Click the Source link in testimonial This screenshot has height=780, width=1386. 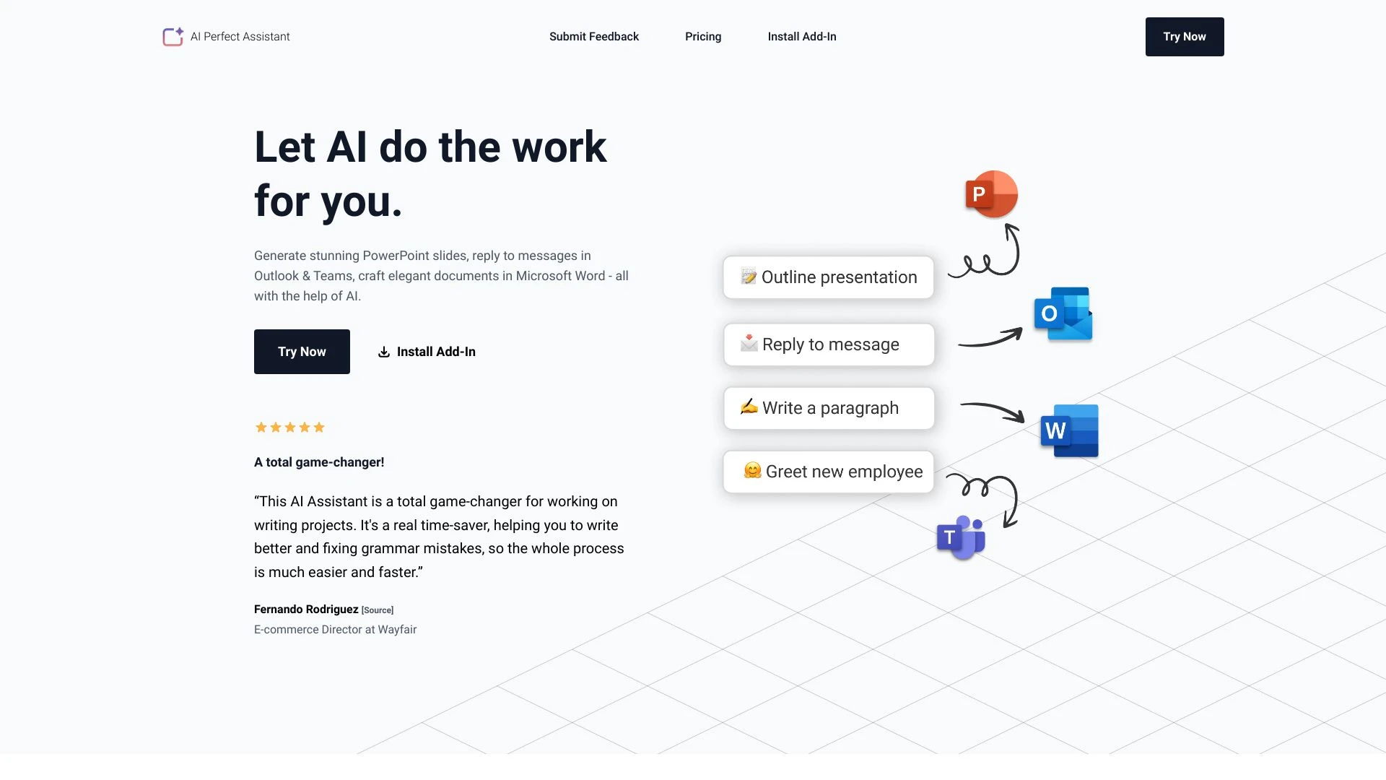377,610
